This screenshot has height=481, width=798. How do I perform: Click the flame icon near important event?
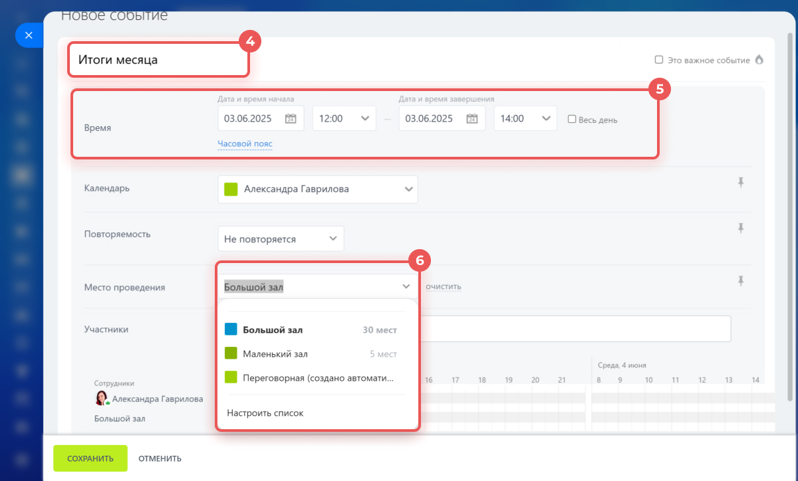(759, 60)
